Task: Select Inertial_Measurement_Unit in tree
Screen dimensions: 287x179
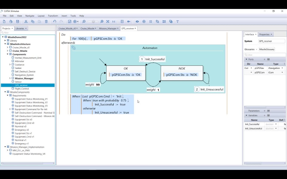Action: click(28, 58)
